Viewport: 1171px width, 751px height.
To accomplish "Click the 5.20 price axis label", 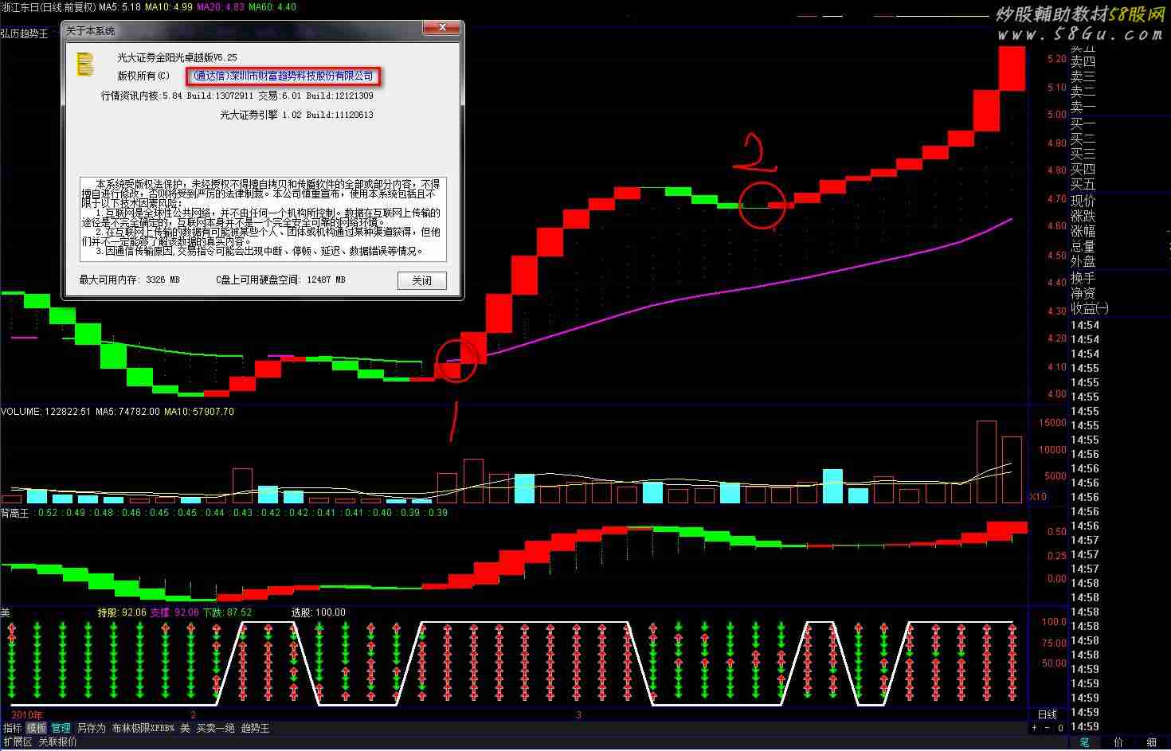I will coord(1056,59).
